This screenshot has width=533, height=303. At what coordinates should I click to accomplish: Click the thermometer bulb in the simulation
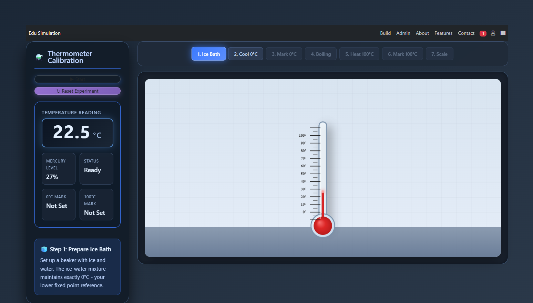[x=322, y=226]
